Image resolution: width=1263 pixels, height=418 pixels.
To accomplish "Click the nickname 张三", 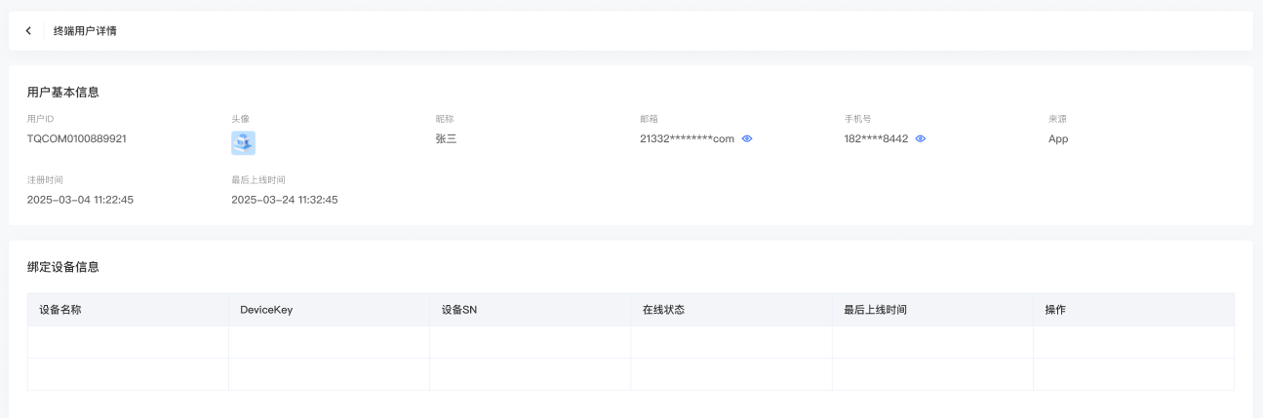I will tap(446, 139).
